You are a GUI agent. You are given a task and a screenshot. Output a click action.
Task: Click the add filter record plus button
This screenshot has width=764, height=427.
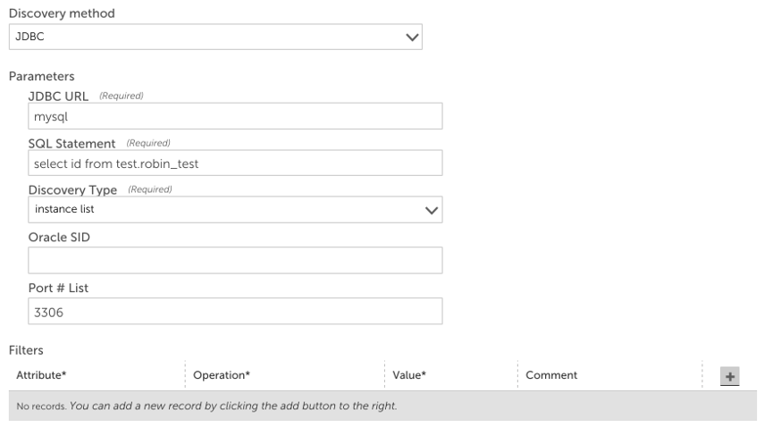(730, 376)
